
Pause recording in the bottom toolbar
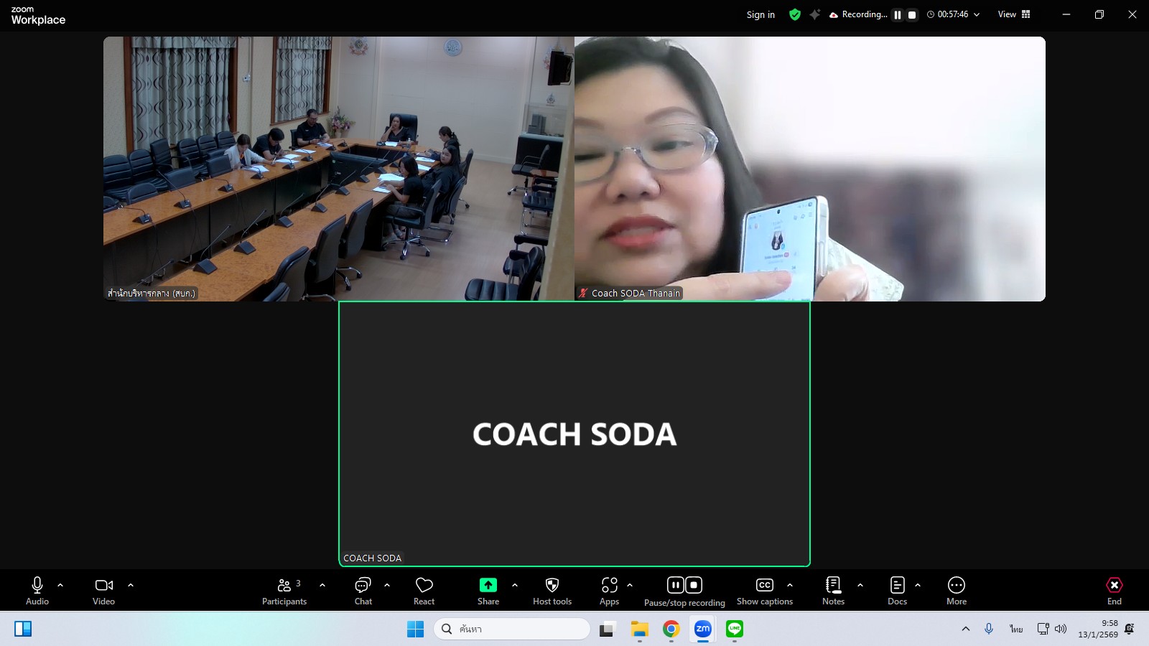coord(675,585)
